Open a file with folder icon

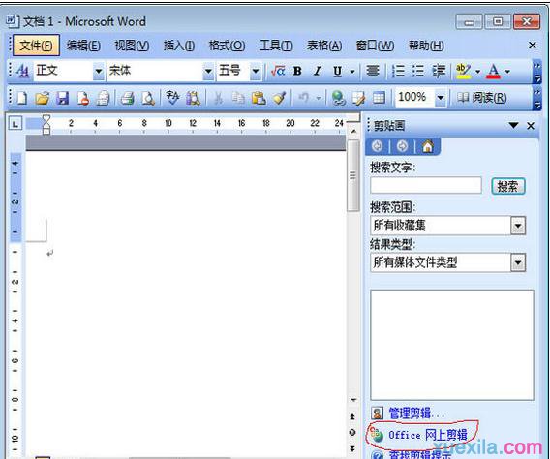point(42,98)
